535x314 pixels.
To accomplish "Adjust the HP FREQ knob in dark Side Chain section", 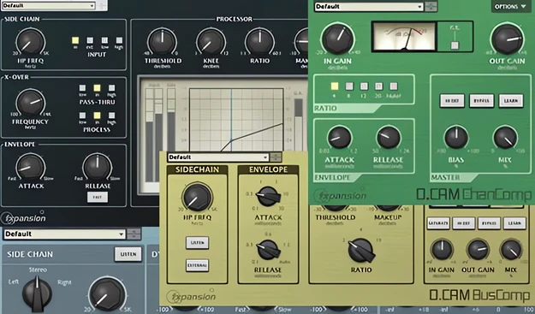I will point(30,42).
